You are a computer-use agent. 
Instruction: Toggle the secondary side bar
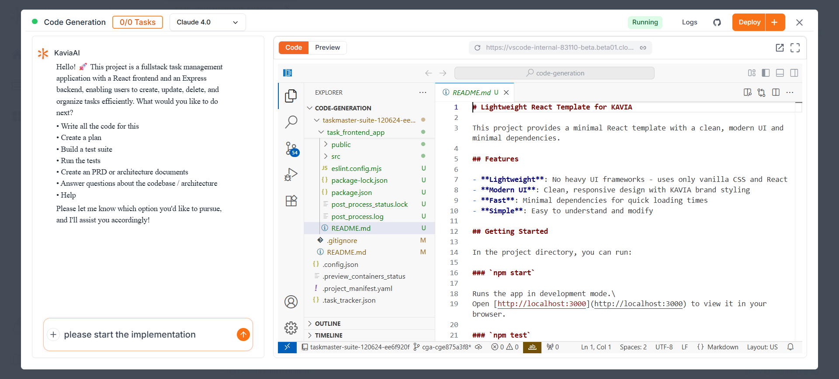coord(794,73)
